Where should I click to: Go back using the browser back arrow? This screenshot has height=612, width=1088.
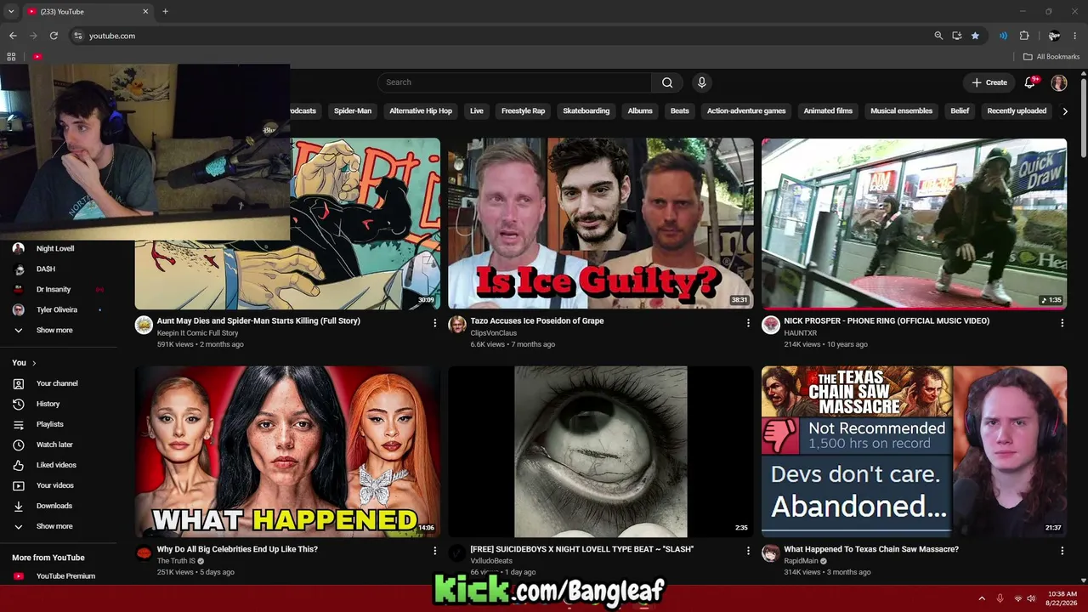point(13,36)
